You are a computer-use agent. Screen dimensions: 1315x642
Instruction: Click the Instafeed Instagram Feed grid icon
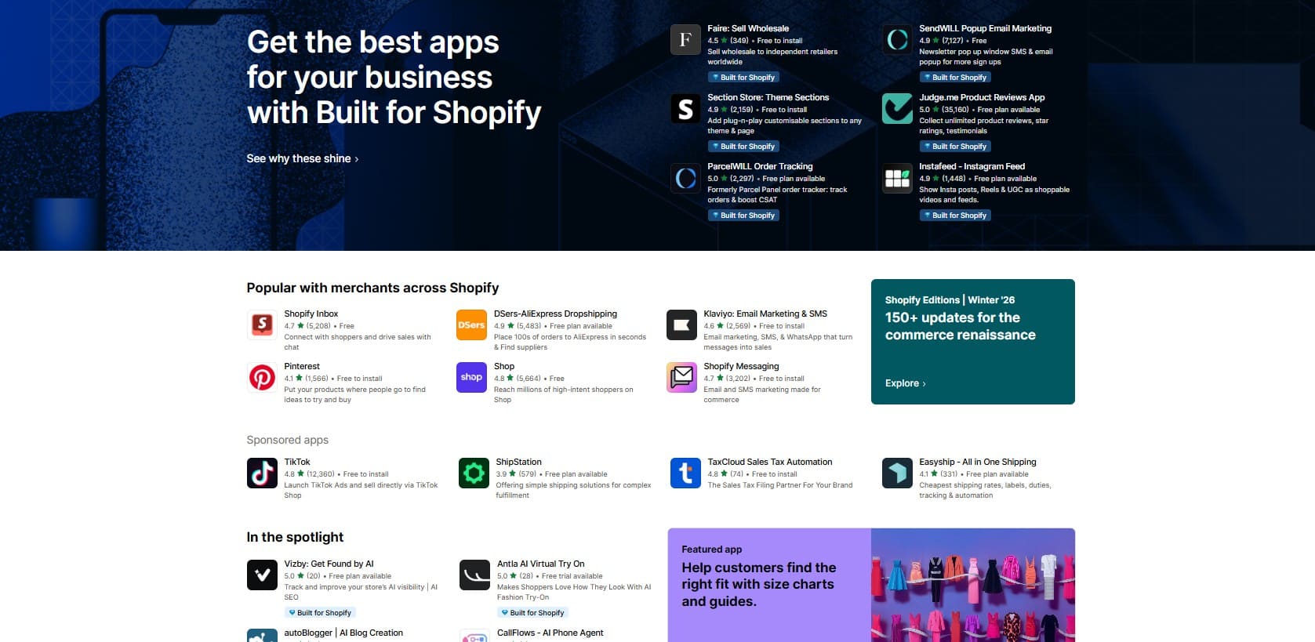coord(897,178)
